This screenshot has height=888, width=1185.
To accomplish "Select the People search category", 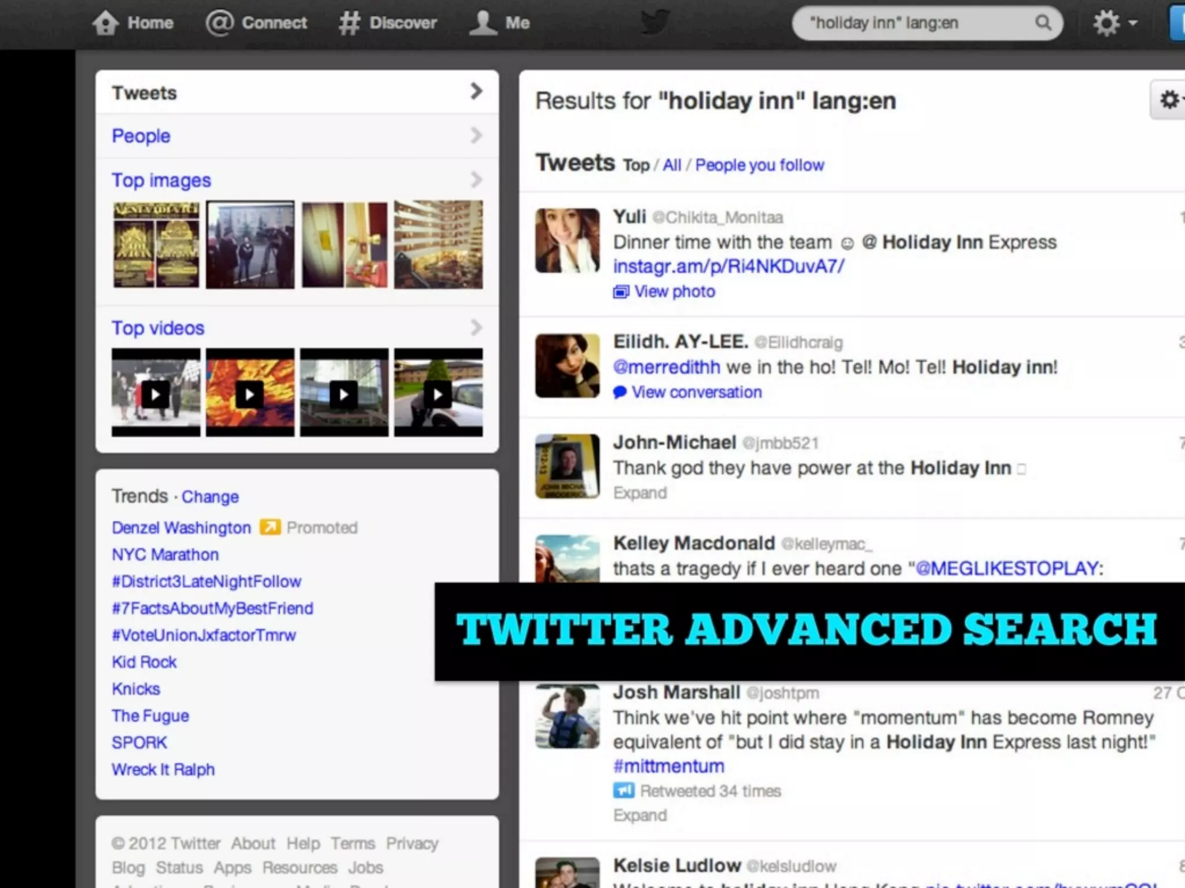I will (141, 136).
